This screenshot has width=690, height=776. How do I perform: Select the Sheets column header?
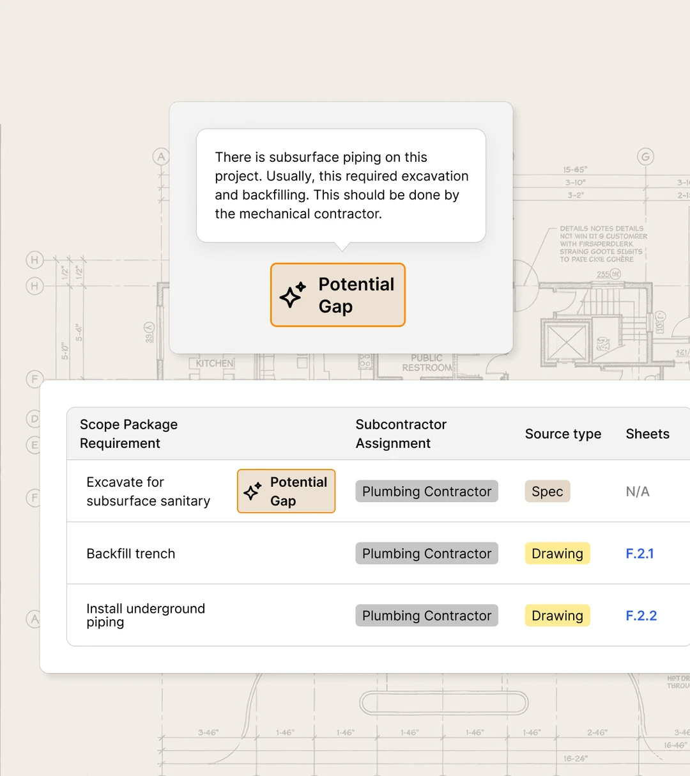click(x=647, y=434)
